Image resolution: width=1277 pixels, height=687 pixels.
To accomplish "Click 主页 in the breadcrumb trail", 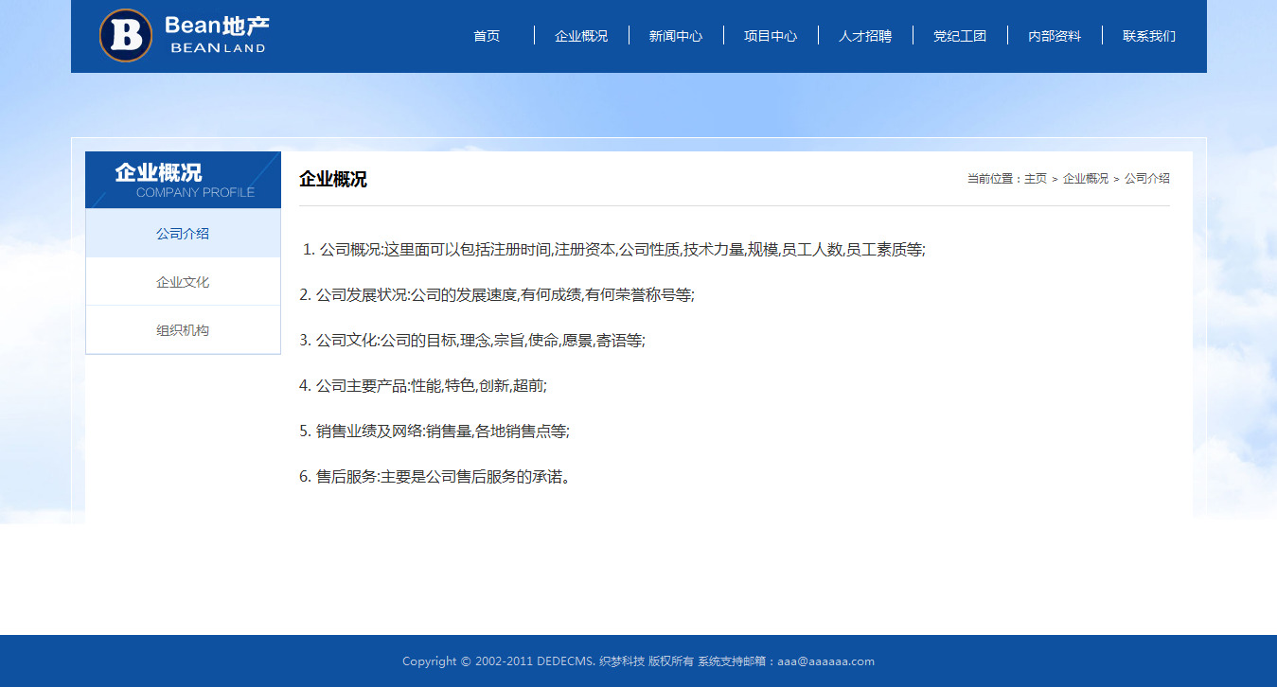I will pyautogui.click(x=1036, y=179).
